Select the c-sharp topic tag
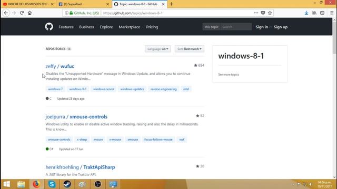337x189 pixels. [x=82, y=140]
